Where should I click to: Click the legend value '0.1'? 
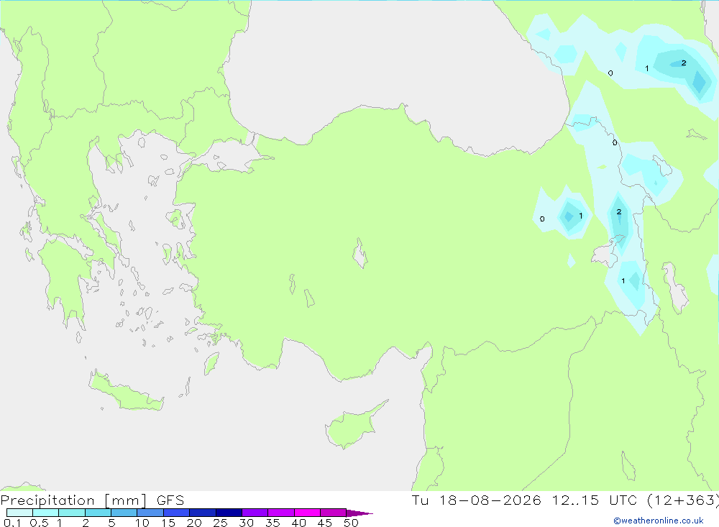coord(12,523)
